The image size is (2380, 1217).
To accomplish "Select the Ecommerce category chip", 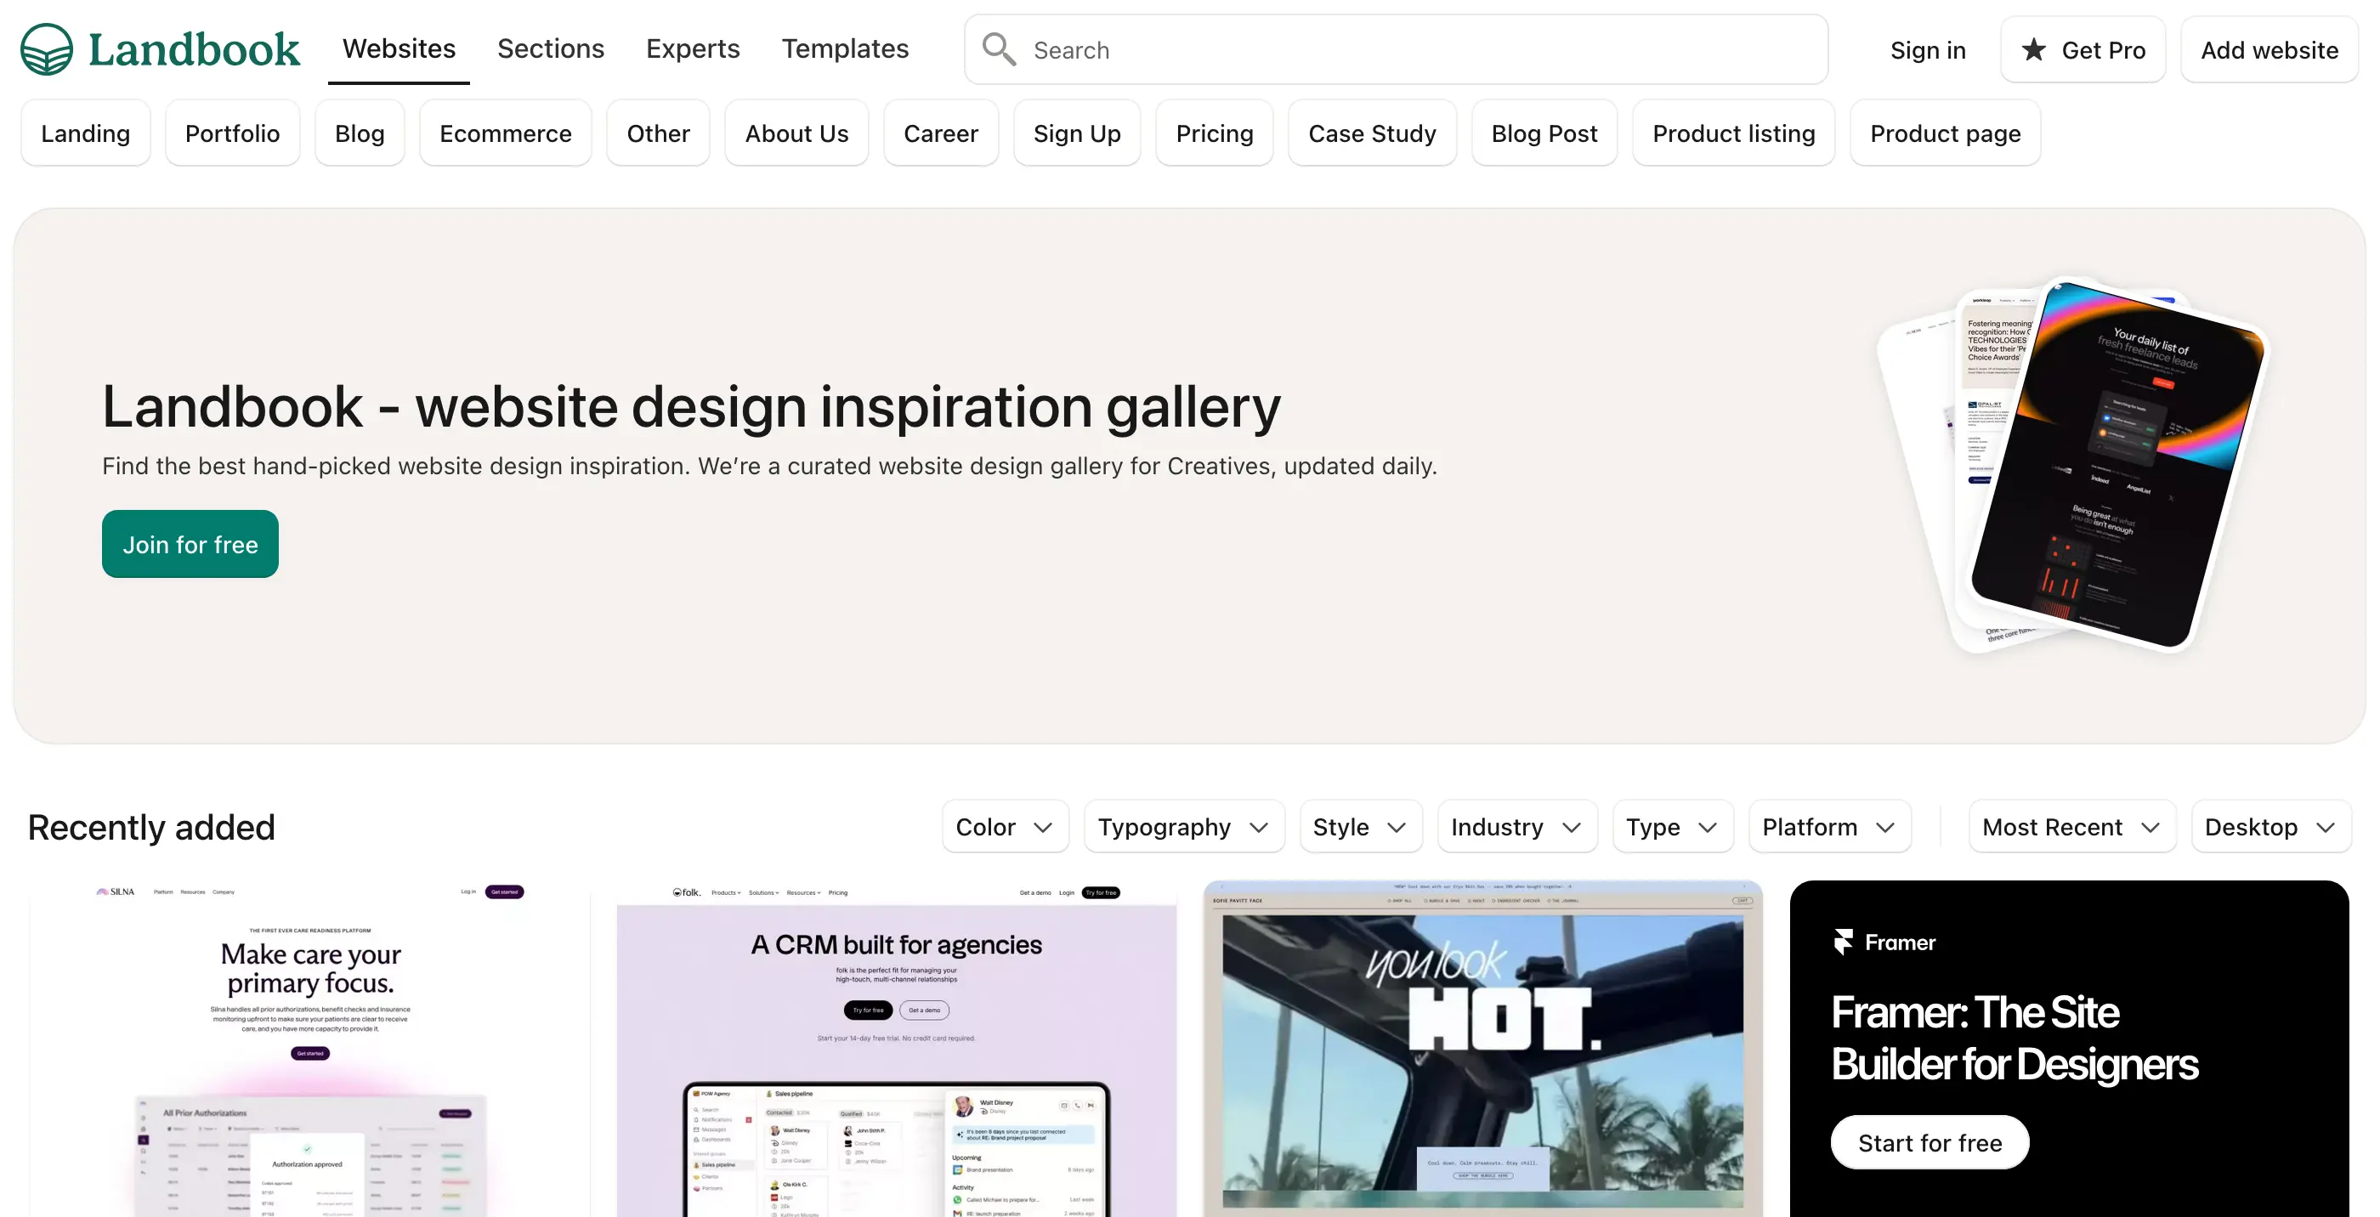I will coord(506,133).
